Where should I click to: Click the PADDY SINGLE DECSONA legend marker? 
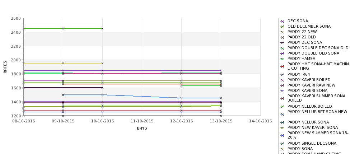click(283, 144)
